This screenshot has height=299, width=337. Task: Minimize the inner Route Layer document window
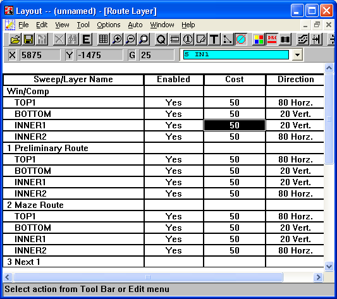tap(305, 25)
